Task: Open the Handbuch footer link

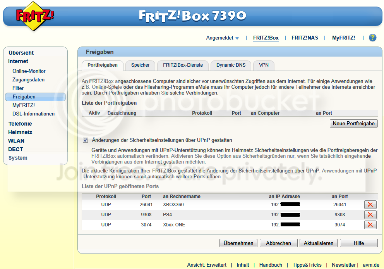Action: tap(271, 265)
